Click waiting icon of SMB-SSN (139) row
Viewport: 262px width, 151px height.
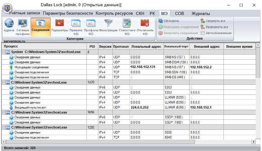[11, 72]
